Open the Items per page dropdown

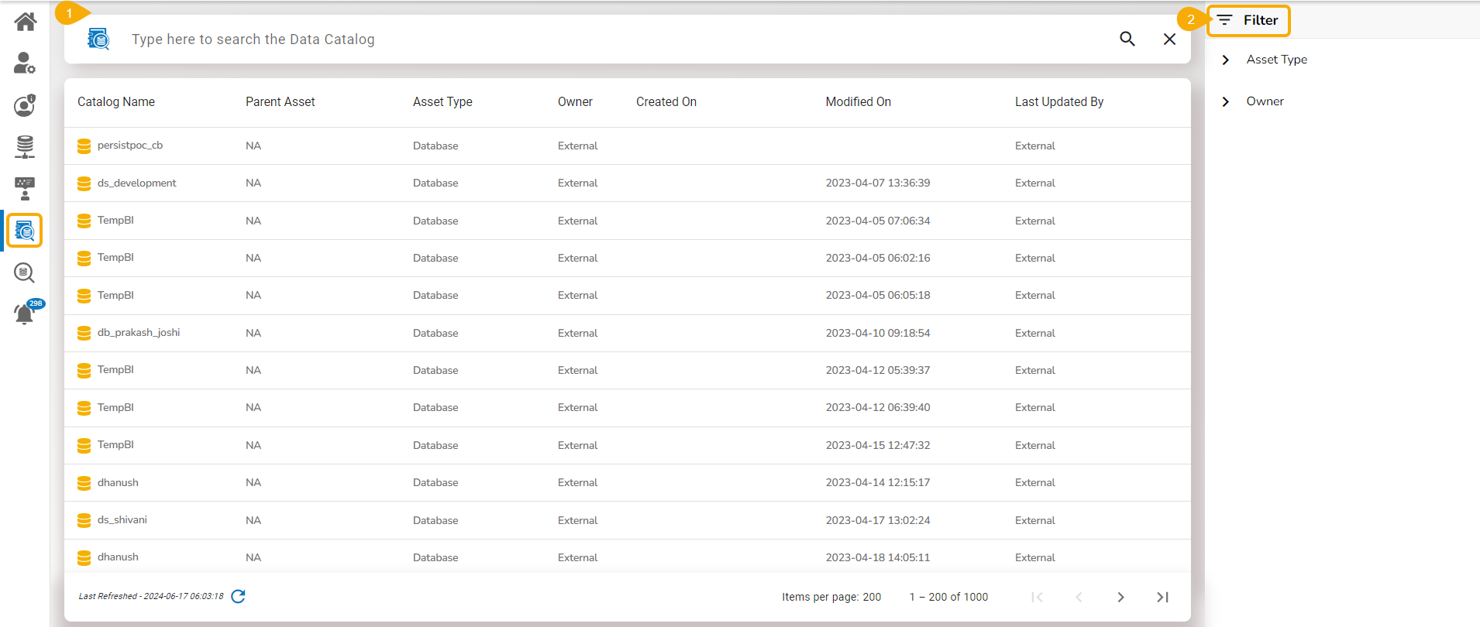coord(872,597)
